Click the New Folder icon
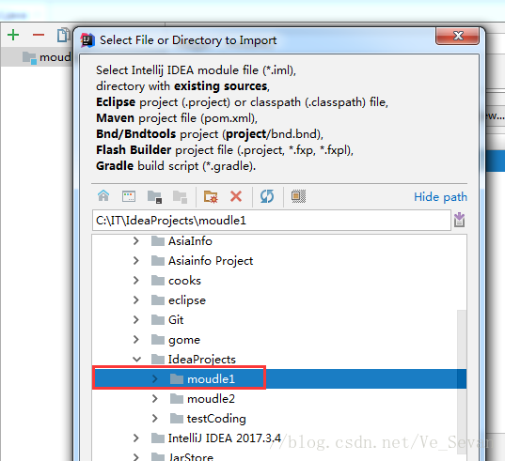This screenshot has height=461, width=505. [x=211, y=196]
